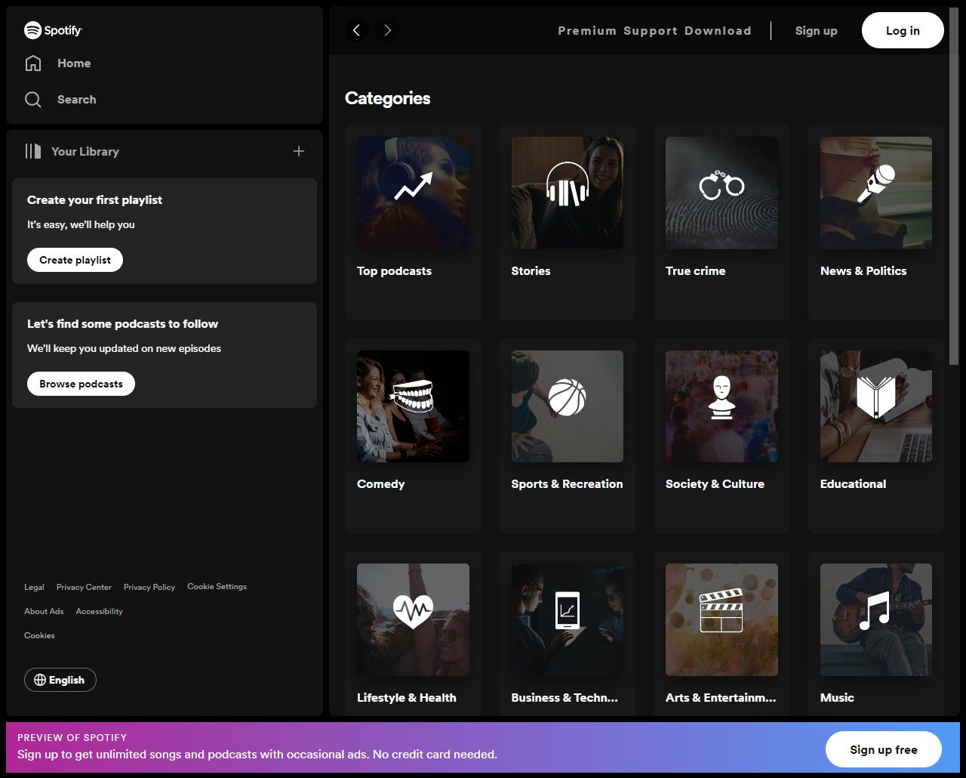Click the Educational title
This screenshot has height=778, width=966.
[x=853, y=484]
